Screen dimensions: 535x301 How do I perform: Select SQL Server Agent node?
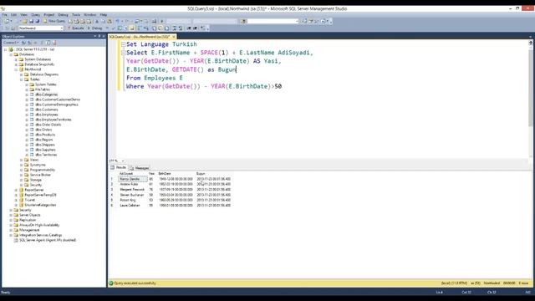48,240
